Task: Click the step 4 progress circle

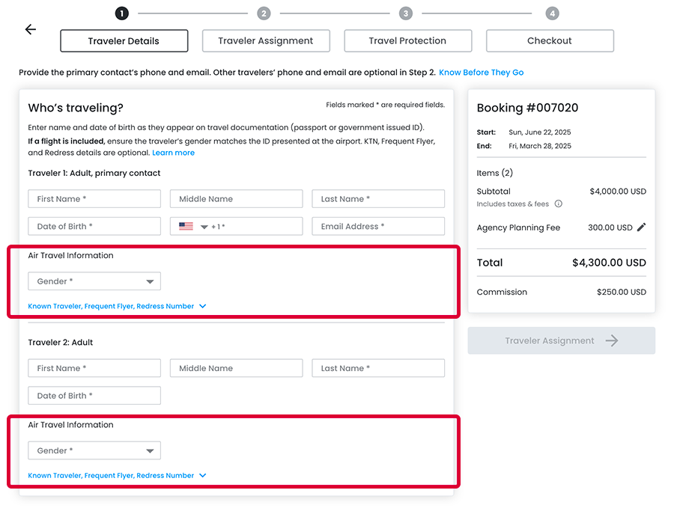Action: coord(552,13)
